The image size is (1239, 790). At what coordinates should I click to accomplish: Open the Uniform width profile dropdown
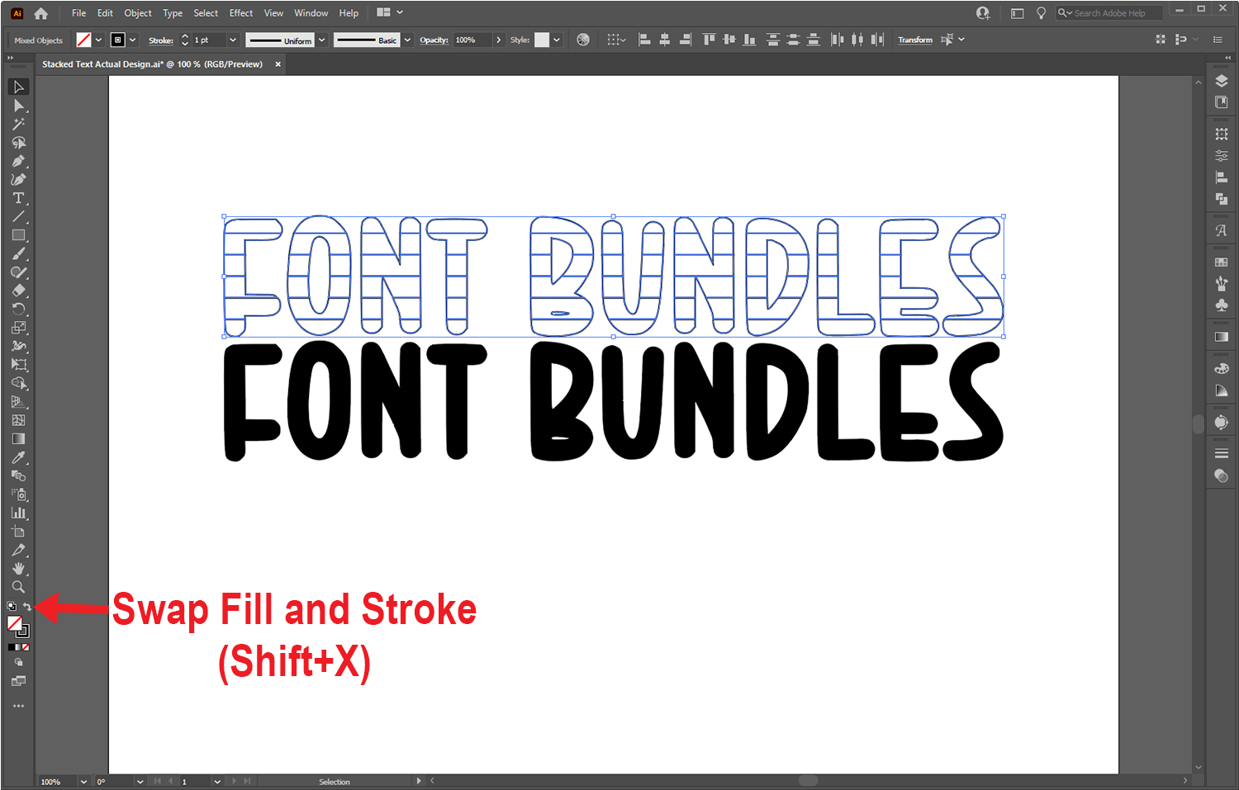[x=322, y=40]
